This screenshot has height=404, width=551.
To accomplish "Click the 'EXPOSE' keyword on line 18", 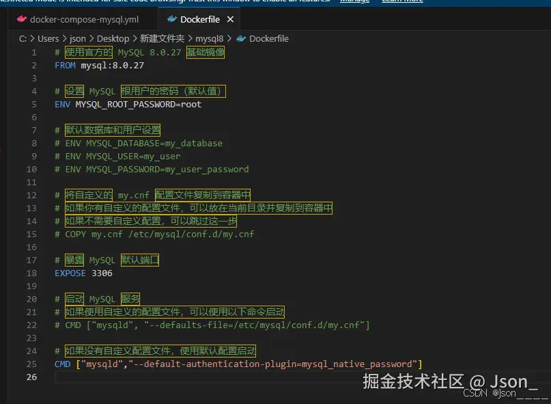I will tap(70, 273).
